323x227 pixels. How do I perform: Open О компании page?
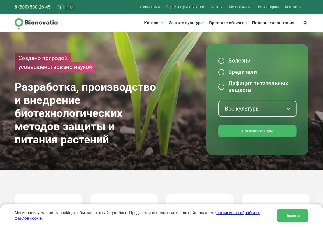(x=150, y=7)
